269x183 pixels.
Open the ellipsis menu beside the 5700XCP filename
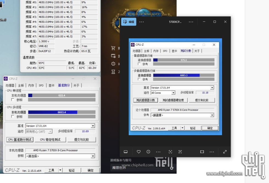click(x=191, y=22)
